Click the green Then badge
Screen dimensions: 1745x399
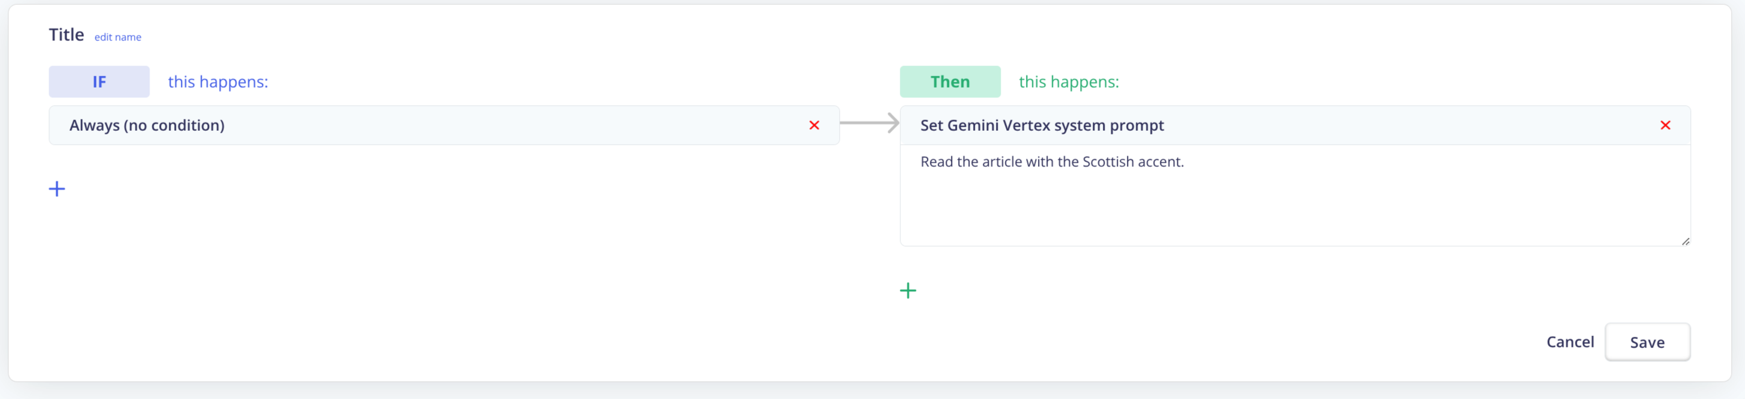coord(949,82)
